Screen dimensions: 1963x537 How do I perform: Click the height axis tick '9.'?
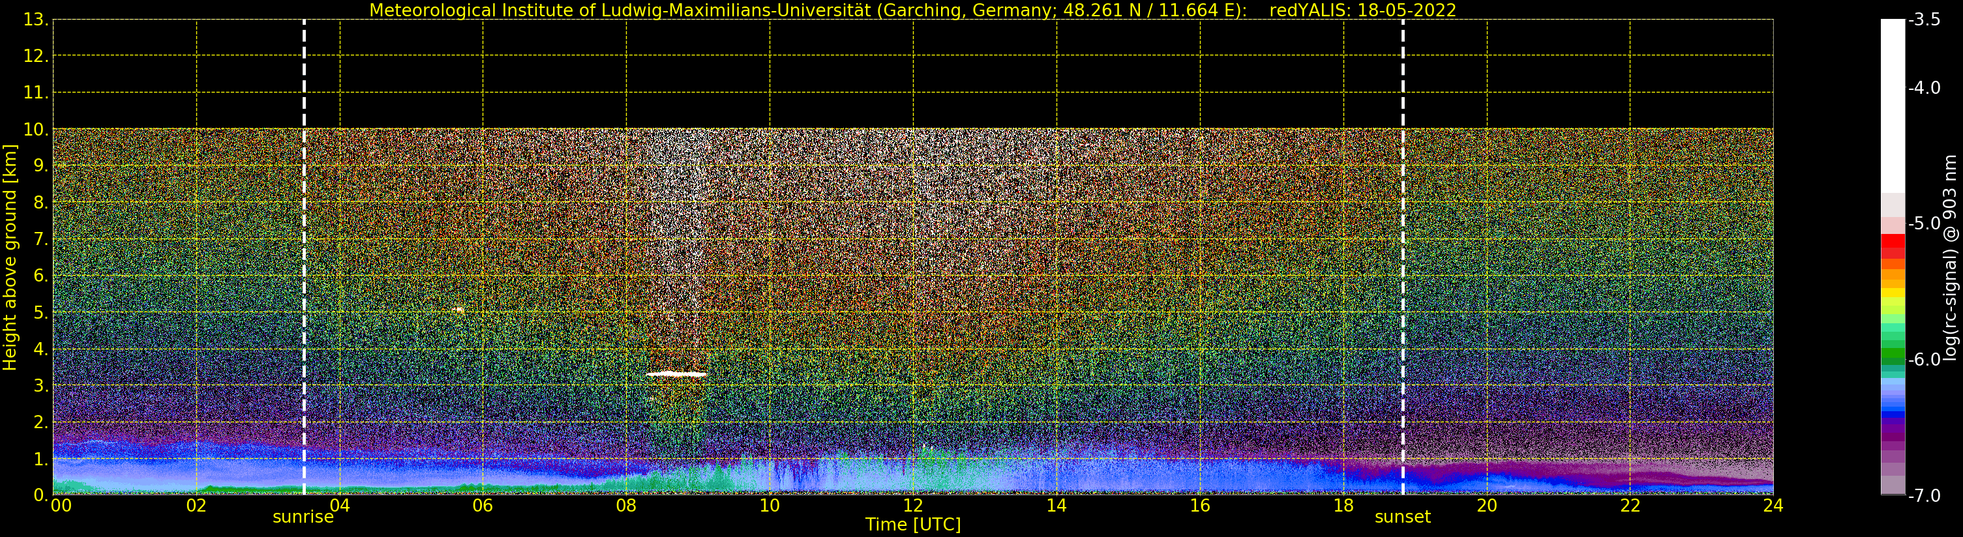pyautogui.click(x=41, y=166)
